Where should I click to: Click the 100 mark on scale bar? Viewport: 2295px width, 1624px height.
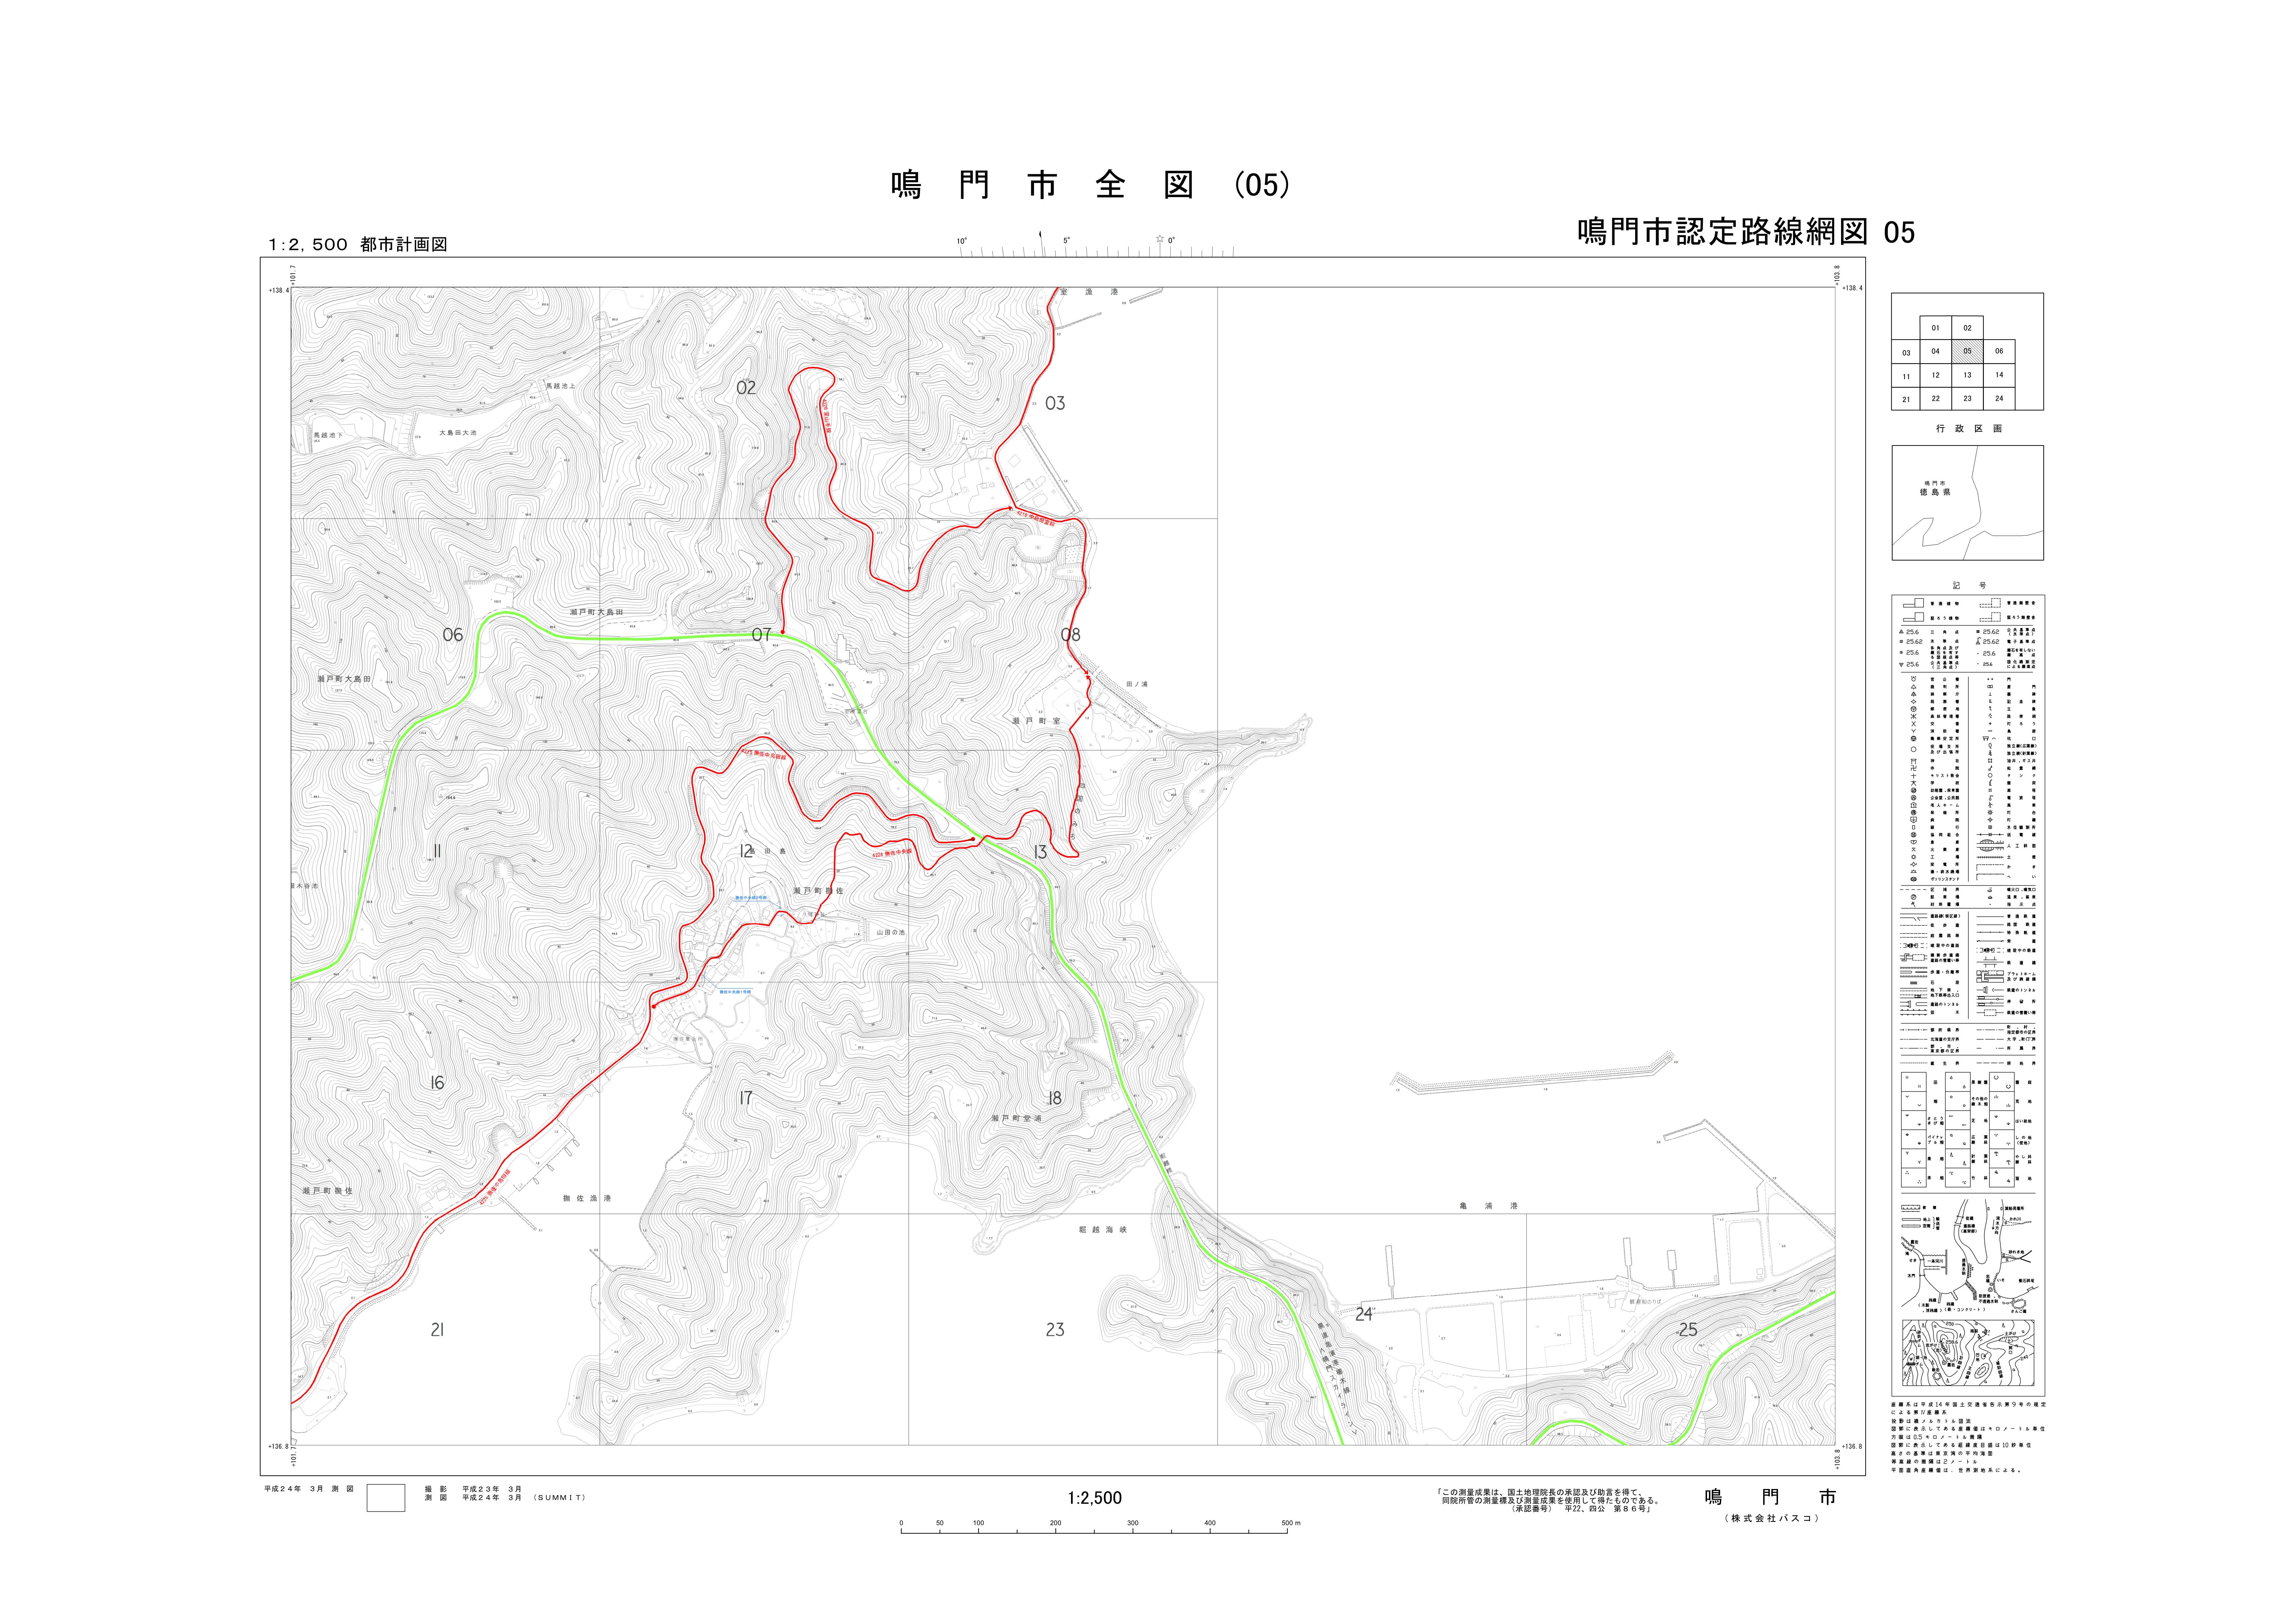979,1523
